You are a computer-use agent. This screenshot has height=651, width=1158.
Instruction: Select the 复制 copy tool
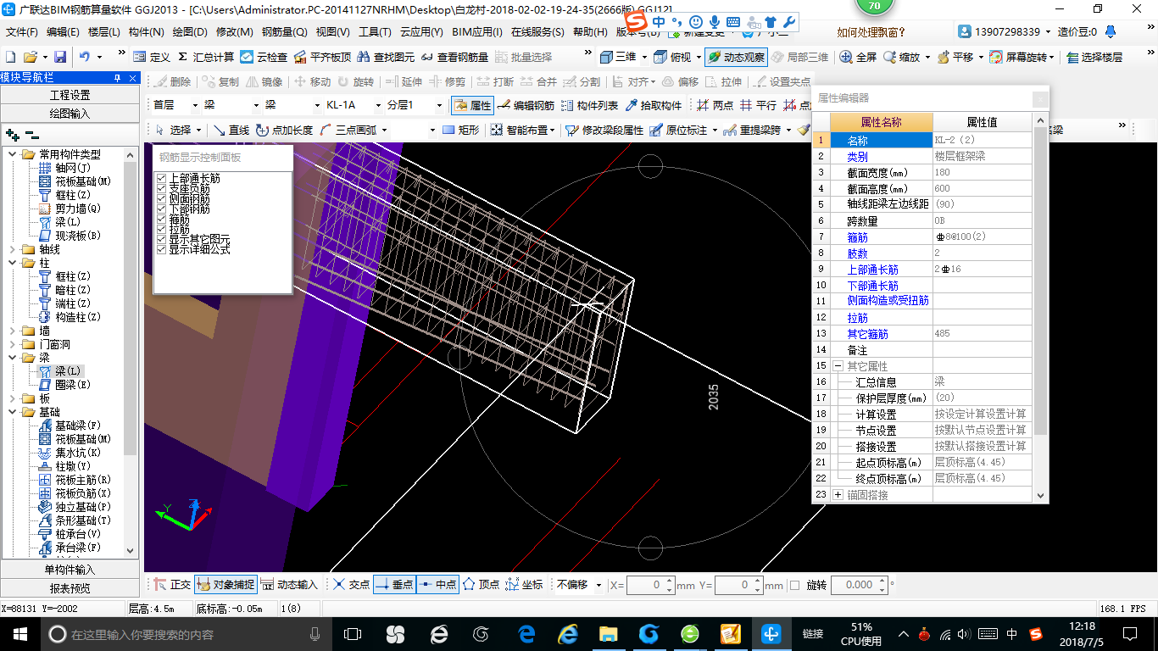220,81
